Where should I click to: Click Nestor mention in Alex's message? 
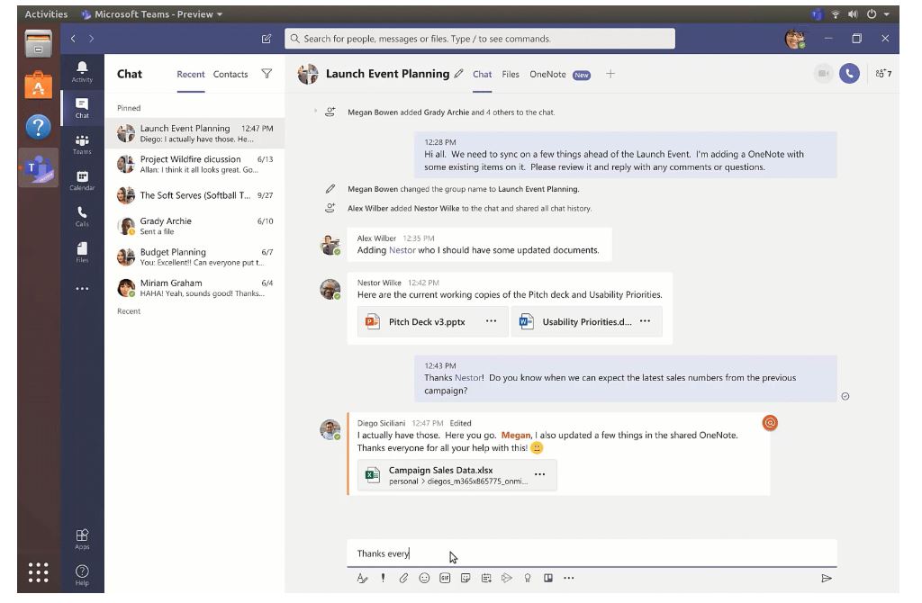coord(402,250)
